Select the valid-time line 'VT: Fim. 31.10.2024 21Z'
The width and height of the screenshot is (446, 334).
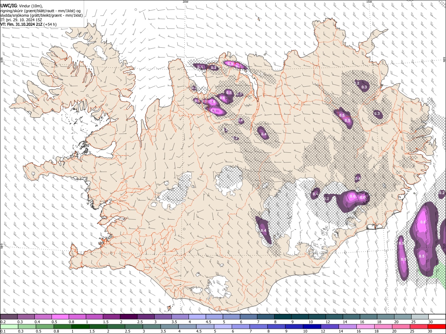tap(22, 24)
